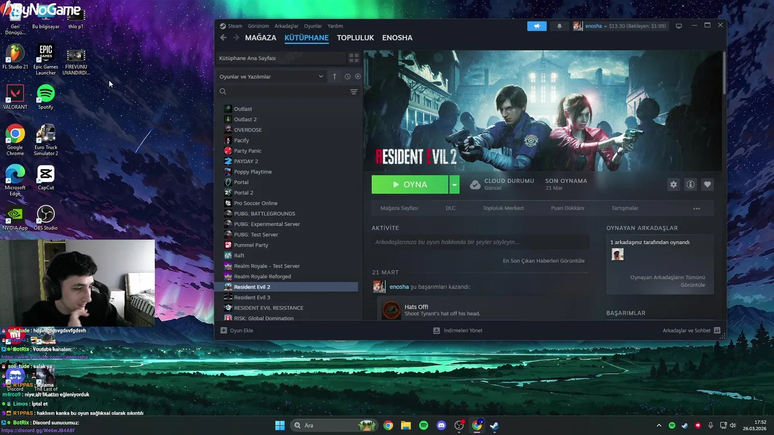Open File Explorer from the taskbar

[x=406, y=425]
